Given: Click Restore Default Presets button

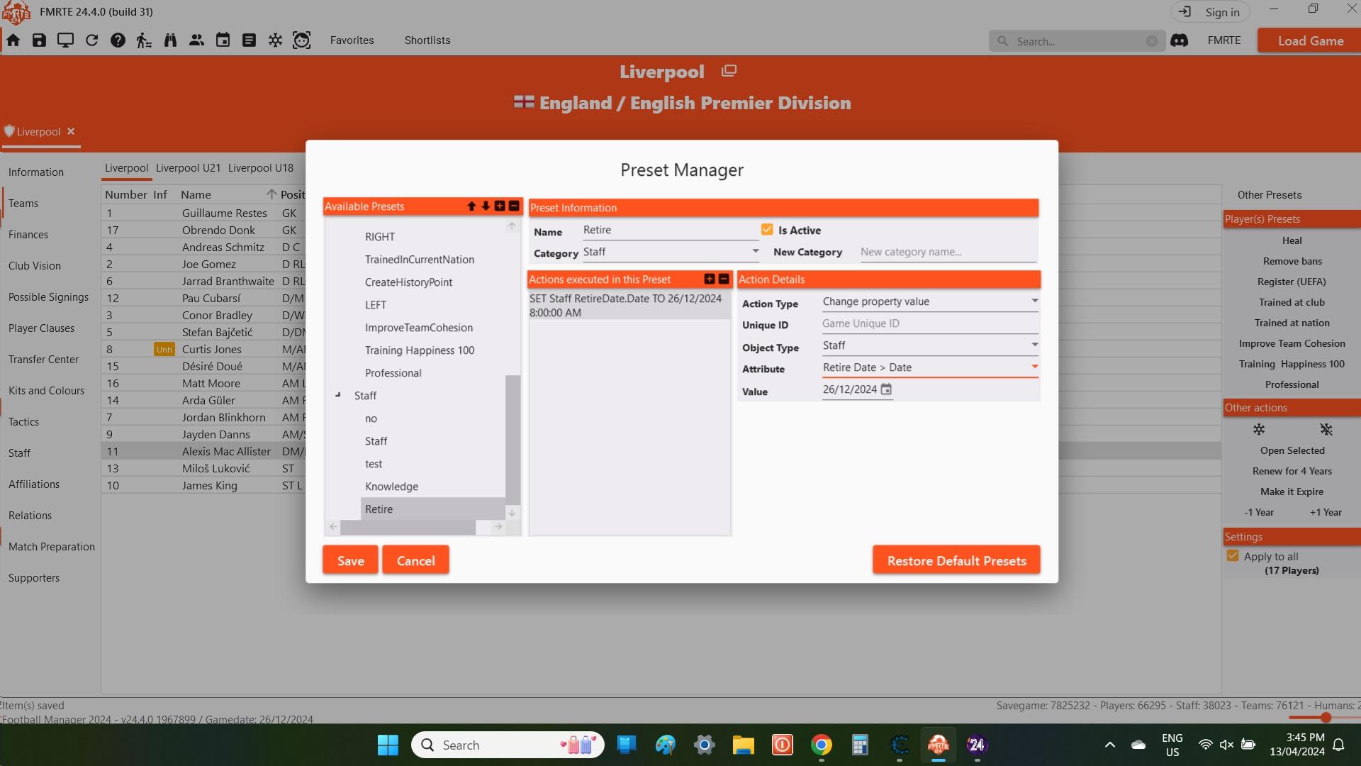Looking at the screenshot, I should point(956,560).
